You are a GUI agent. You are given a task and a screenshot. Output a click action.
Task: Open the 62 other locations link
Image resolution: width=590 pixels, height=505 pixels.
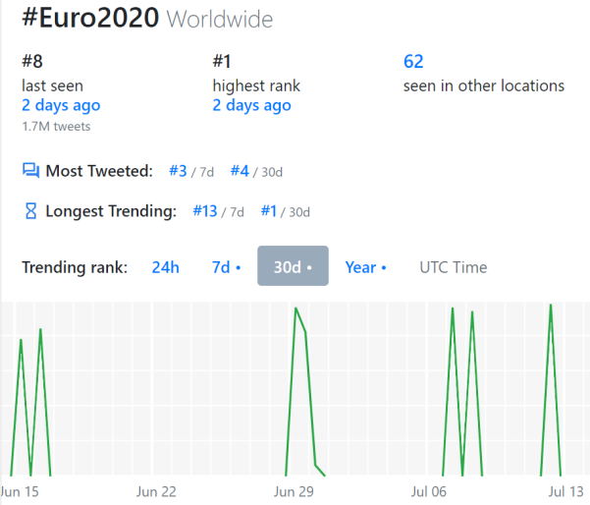[413, 62]
